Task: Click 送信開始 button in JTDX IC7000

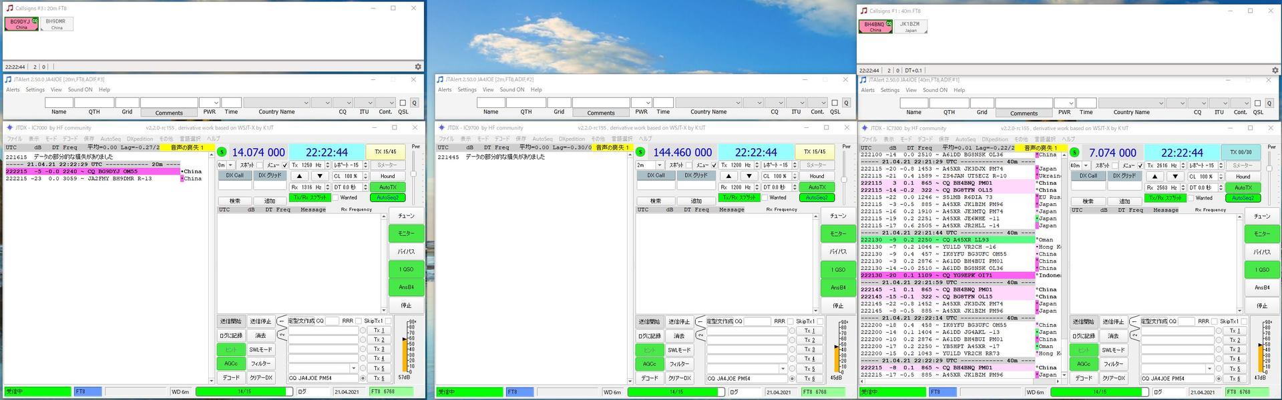Action: coord(230,321)
